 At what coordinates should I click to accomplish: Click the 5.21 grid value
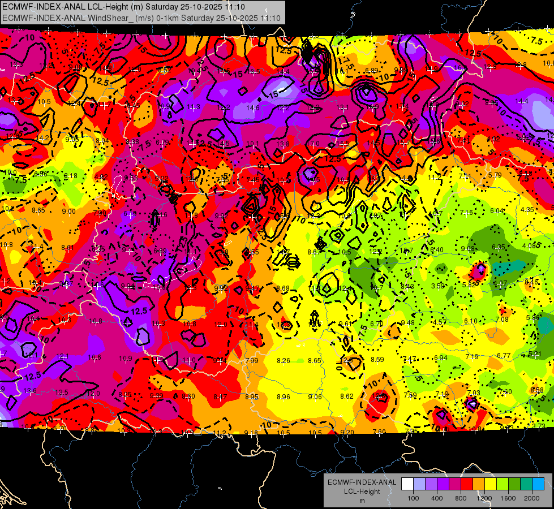535,354
